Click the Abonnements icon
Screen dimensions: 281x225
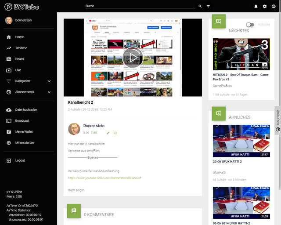pos(9,92)
